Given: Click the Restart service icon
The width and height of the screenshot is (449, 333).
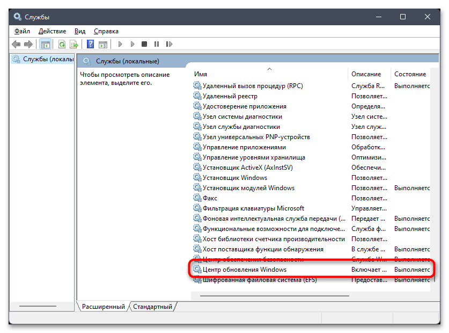Looking at the screenshot, I should [169, 44].
